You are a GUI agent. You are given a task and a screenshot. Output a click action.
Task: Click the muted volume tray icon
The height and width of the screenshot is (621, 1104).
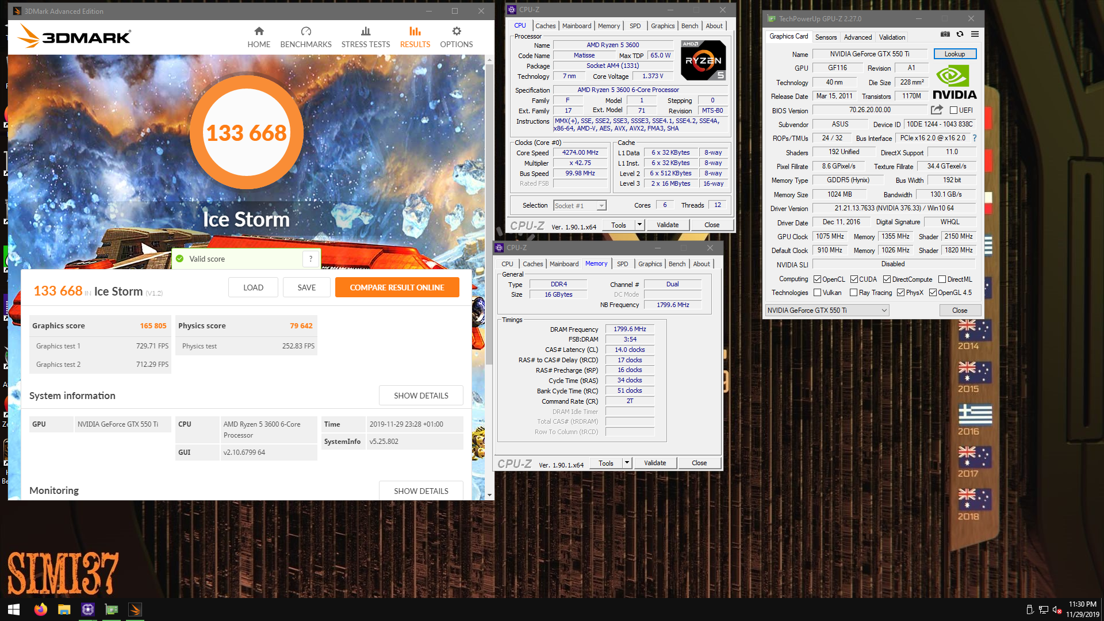[x=1057, y=609]
